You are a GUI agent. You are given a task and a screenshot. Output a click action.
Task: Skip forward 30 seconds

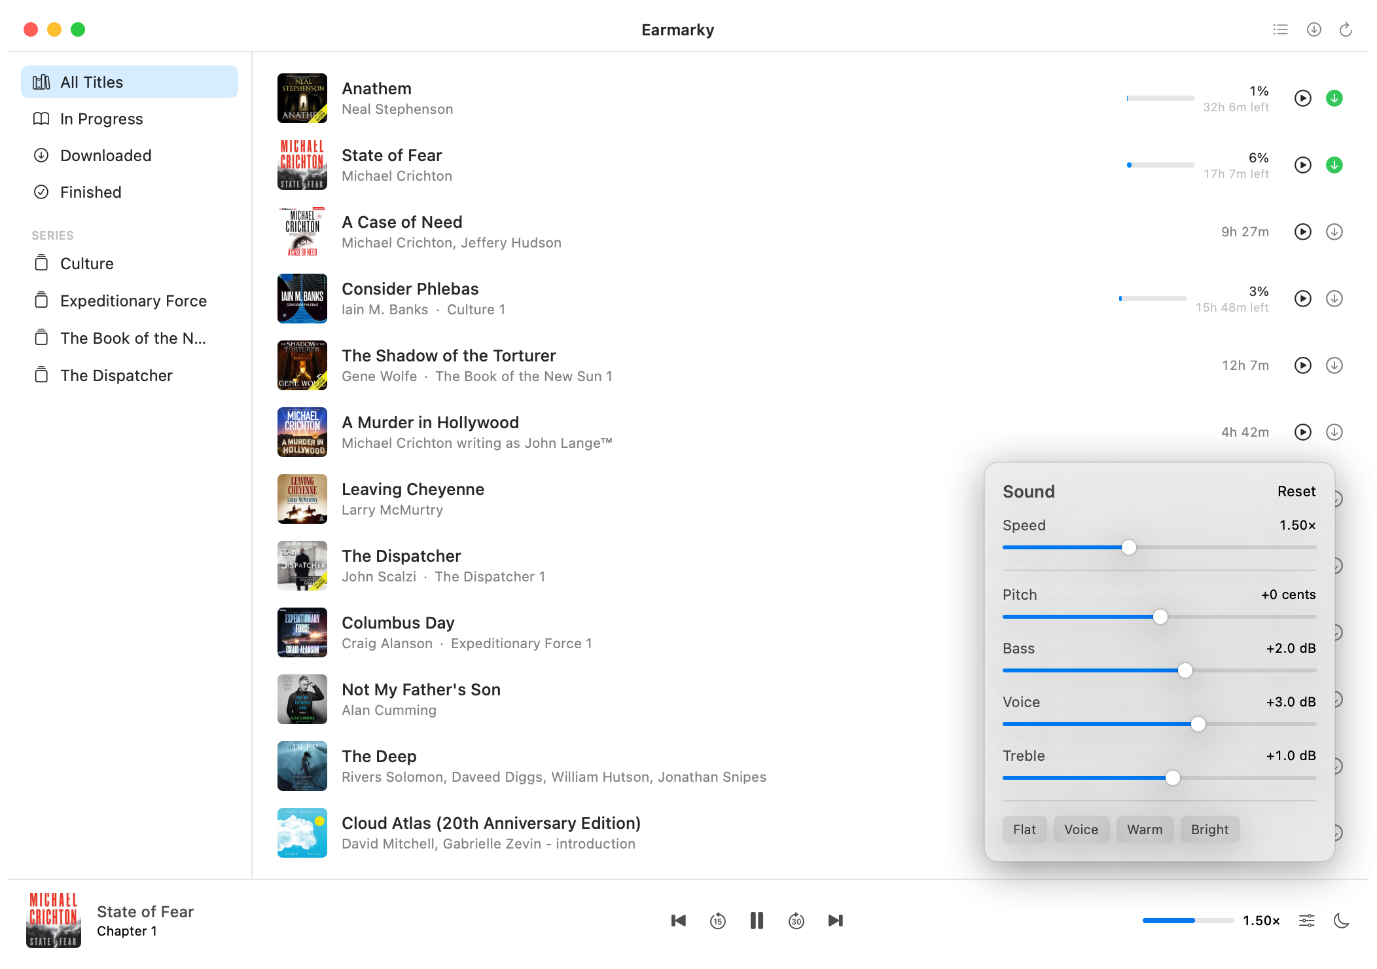(x=796, y=921)
